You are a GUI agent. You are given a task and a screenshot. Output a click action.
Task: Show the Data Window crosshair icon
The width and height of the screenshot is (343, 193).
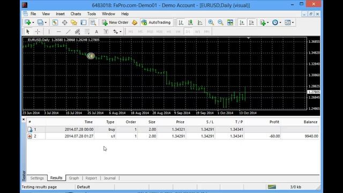[64, 23]
